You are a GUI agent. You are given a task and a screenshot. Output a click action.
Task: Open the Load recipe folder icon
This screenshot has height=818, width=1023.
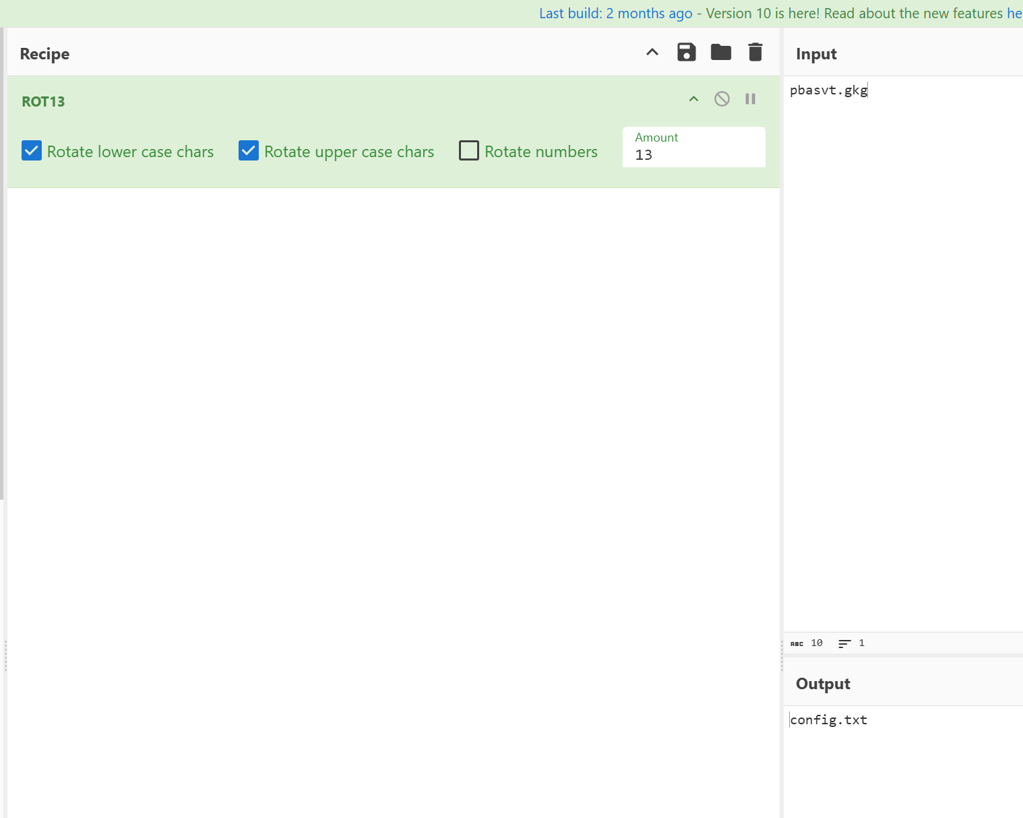point(720,52)
